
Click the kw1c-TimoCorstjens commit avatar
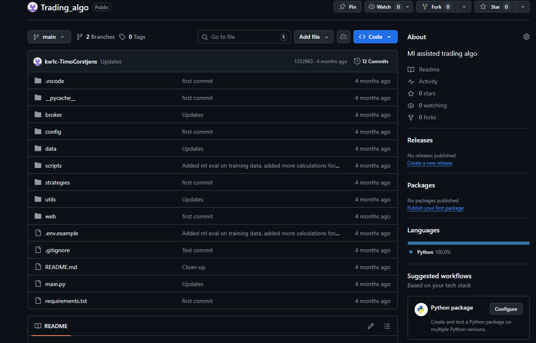[x=38, y=62]
